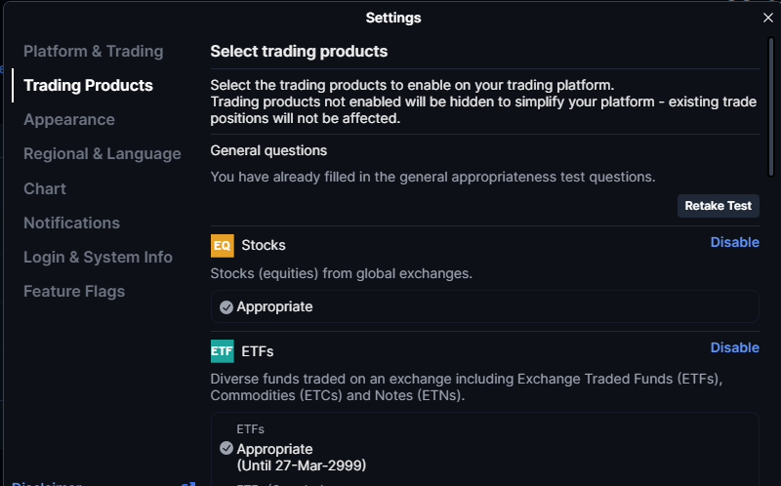
Task: Select the Feature Flags section
Action: (x=74, y=292)
